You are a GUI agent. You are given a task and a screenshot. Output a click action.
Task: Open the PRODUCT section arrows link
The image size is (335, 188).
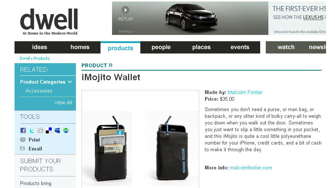(111, 65)
